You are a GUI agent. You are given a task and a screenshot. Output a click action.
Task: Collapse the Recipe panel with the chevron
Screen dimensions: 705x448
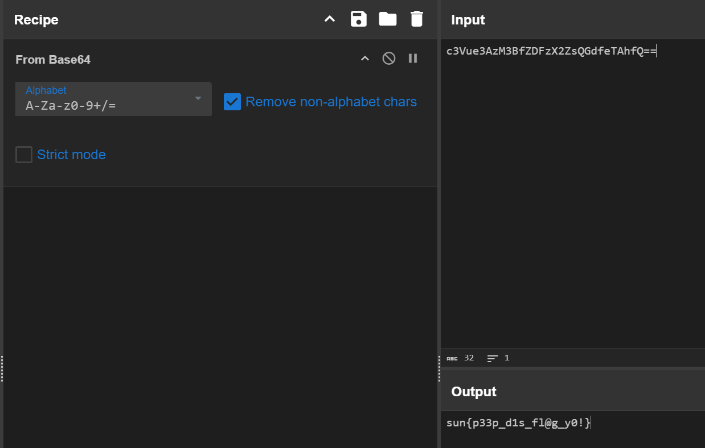coord(330,19)
